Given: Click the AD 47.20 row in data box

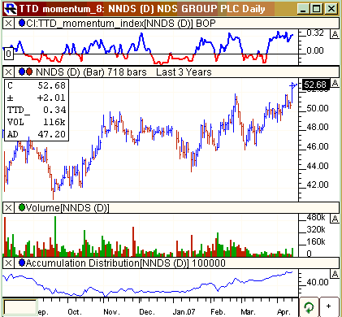Looking at the screenshot, I should [x=37, y=134].
